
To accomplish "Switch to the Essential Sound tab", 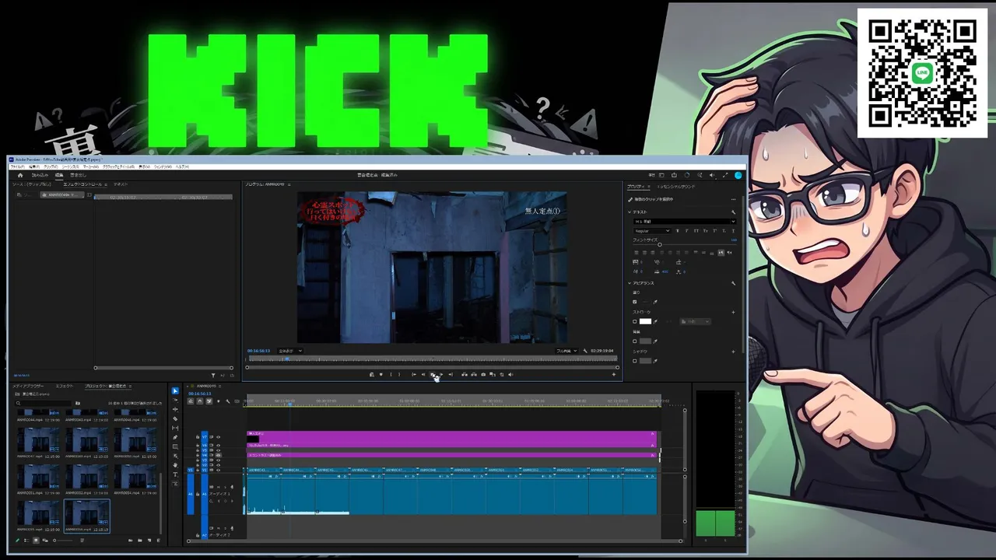I will 676,187.
